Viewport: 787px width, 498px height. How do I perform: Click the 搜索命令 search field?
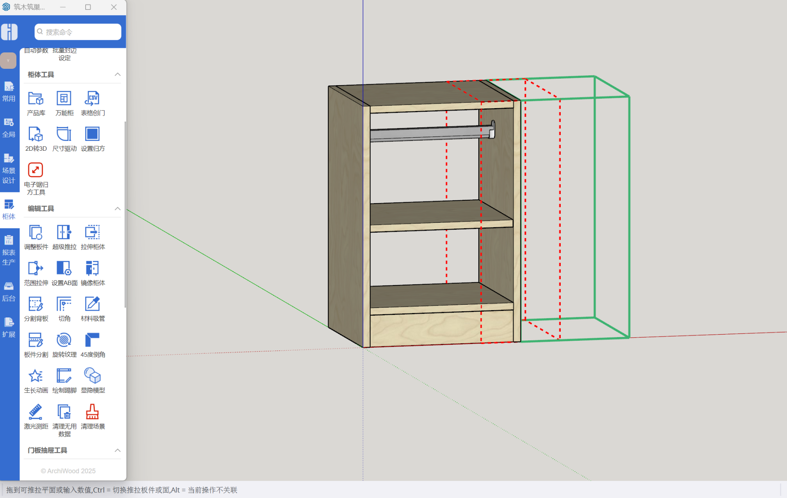(x=78, y=32)
